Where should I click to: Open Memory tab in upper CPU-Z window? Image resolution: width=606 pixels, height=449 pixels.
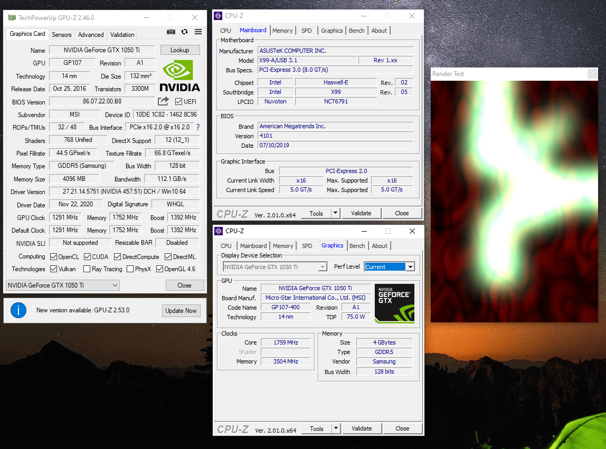click(282, 31)
